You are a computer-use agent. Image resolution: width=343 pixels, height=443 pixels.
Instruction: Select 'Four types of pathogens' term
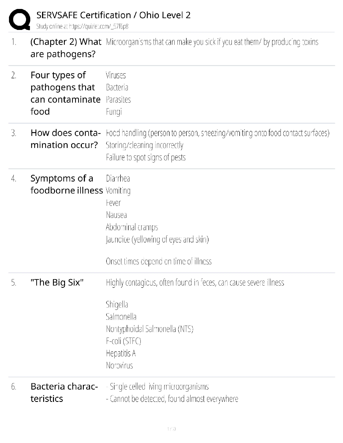click(x=65, y=93)
